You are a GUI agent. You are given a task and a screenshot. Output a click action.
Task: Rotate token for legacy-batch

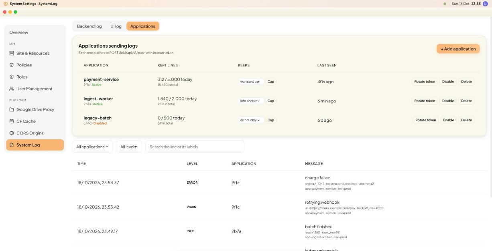(x=425, y=120)
